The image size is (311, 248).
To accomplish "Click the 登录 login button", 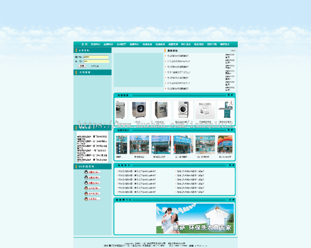I will tap(82, 66).
